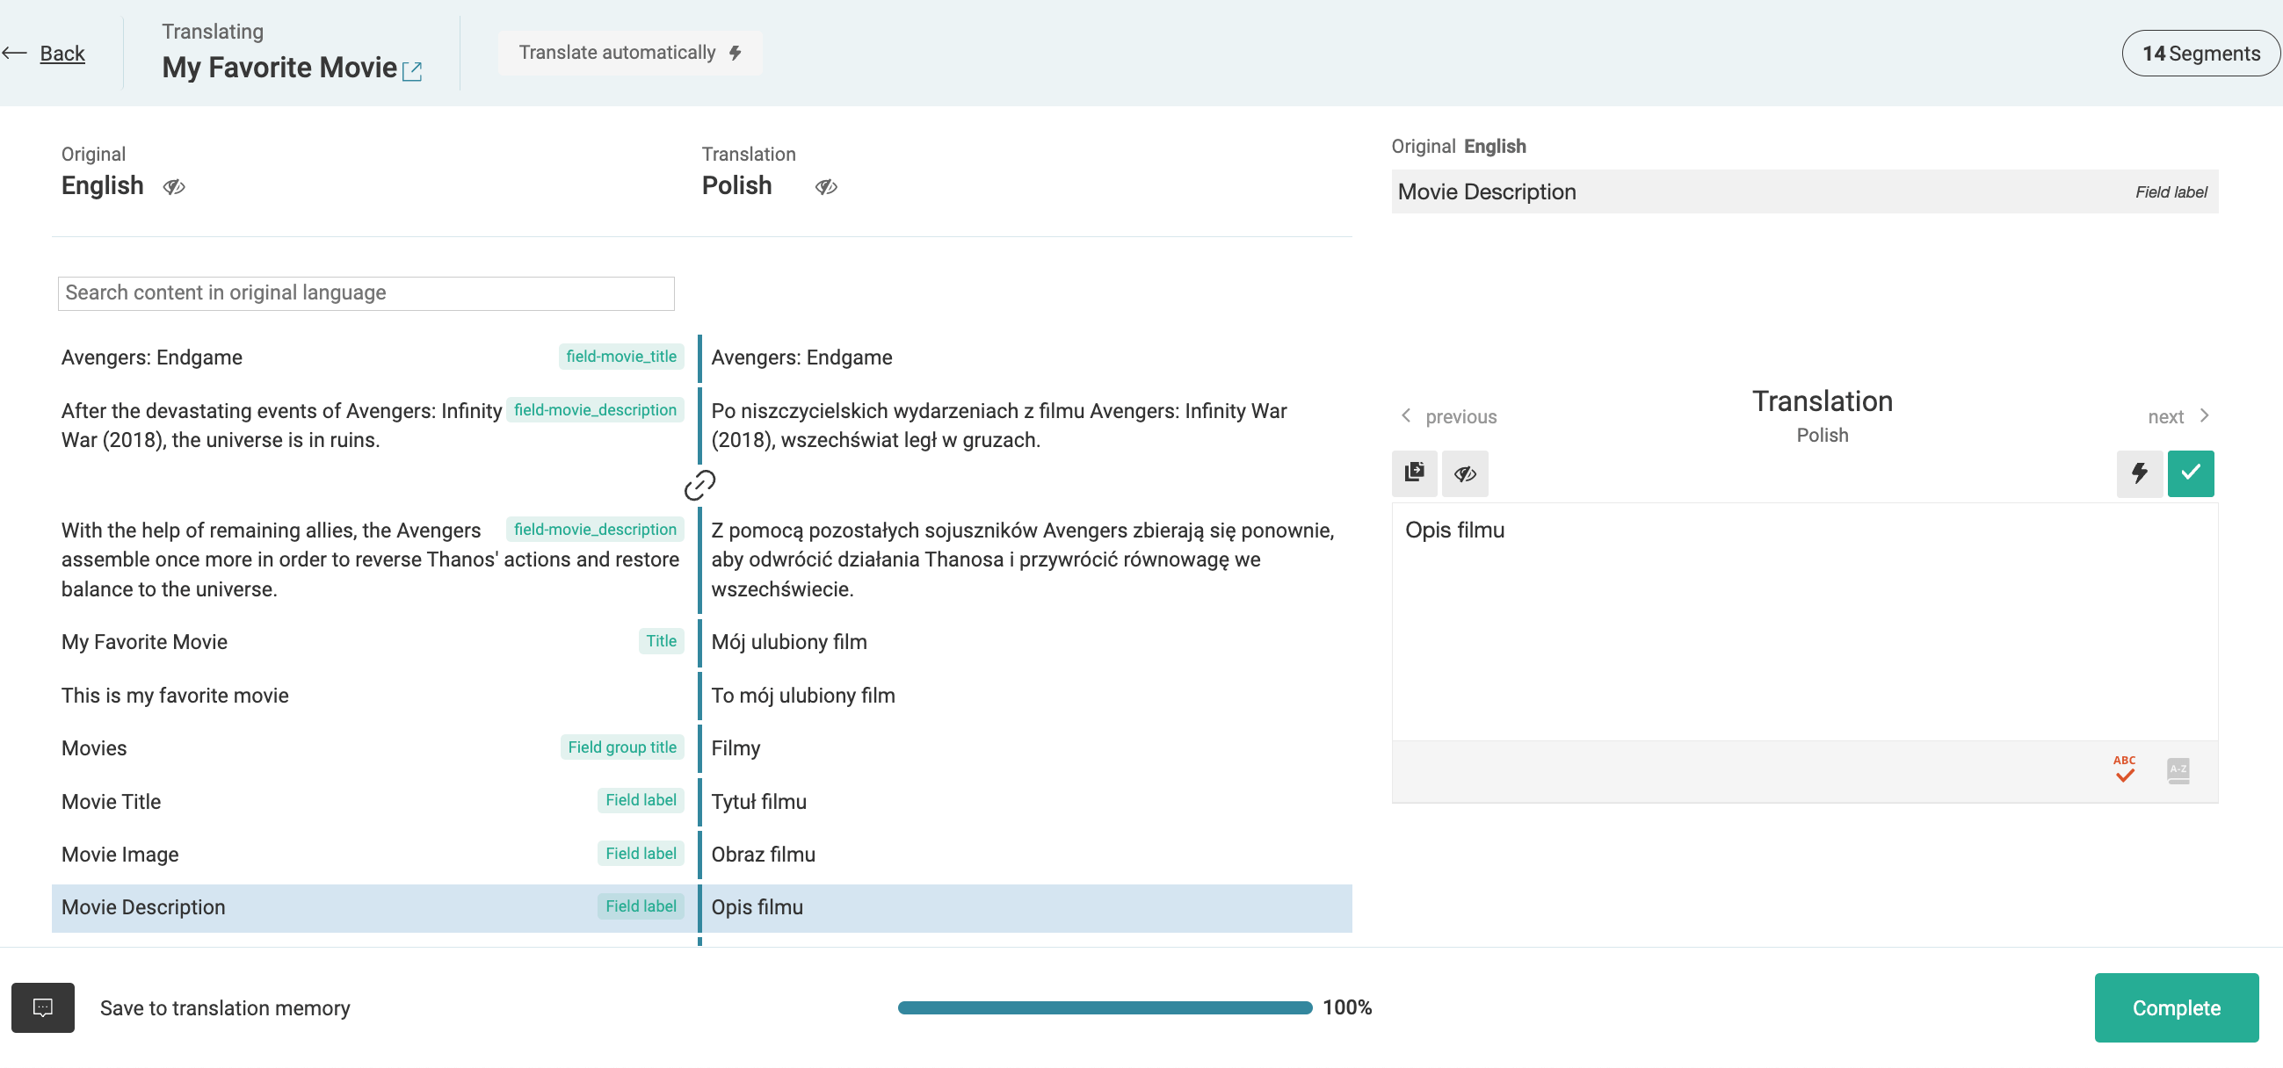Click the Complete button

(x=2177, y=1007)
